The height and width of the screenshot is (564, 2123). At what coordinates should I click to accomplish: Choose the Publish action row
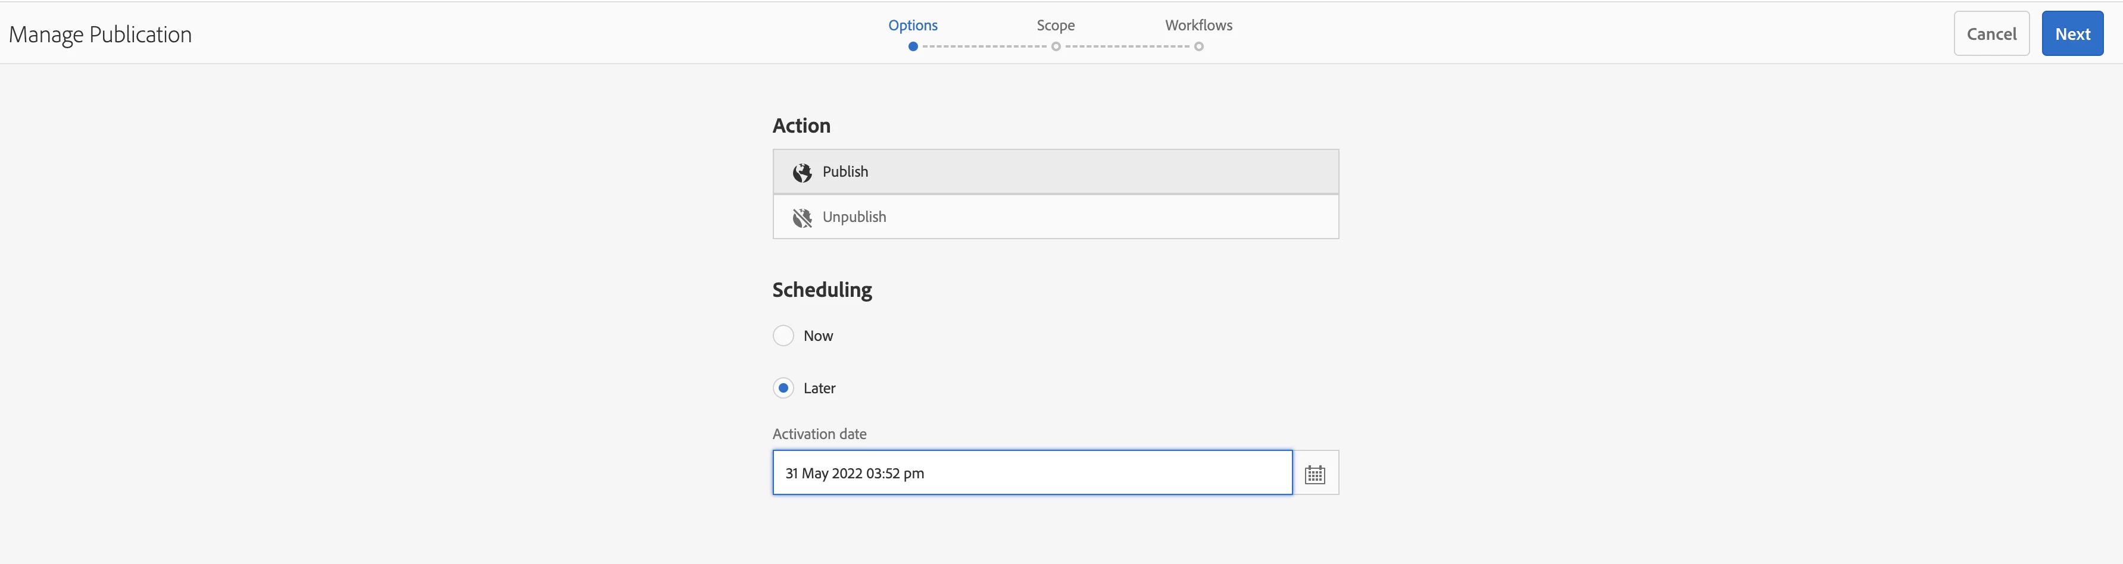pyautogui.click(x=1056, y=171)
